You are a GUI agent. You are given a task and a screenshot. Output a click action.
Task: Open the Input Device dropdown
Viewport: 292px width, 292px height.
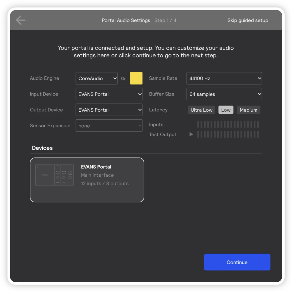tap(109, 94)
